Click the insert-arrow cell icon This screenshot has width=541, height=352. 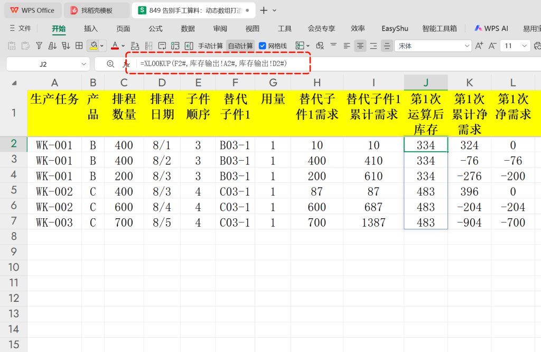pyautogui.click(x=189, y=46)
